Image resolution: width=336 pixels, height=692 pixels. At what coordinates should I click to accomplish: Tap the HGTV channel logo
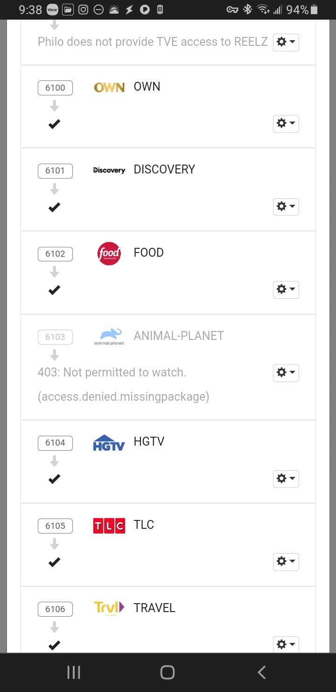pos(109,442)
